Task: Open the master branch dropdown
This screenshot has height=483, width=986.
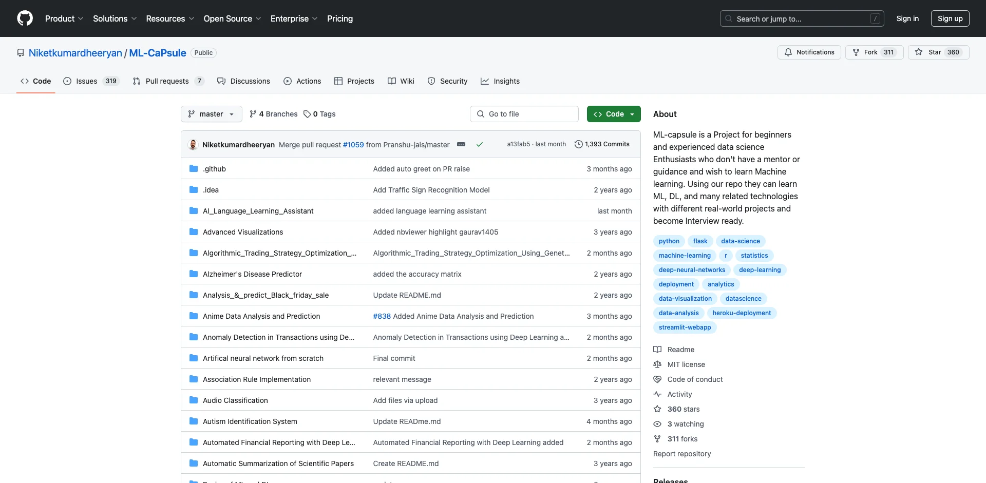Action: (x=211, y=114)
